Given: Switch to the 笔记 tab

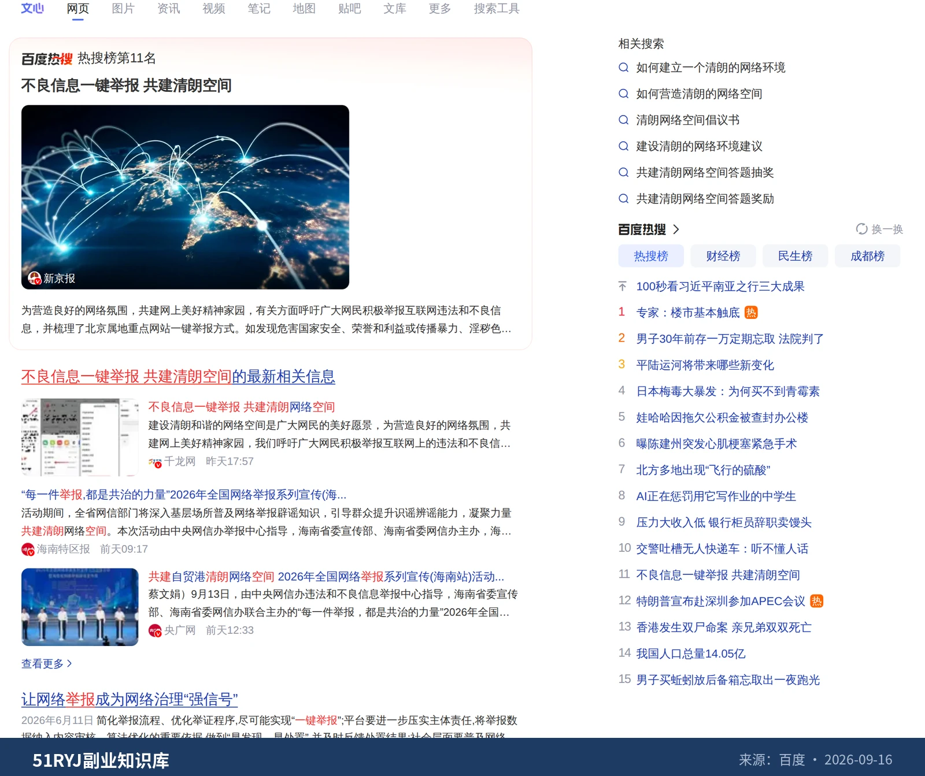Looking at the screenshot, I should tap(259, 9).
